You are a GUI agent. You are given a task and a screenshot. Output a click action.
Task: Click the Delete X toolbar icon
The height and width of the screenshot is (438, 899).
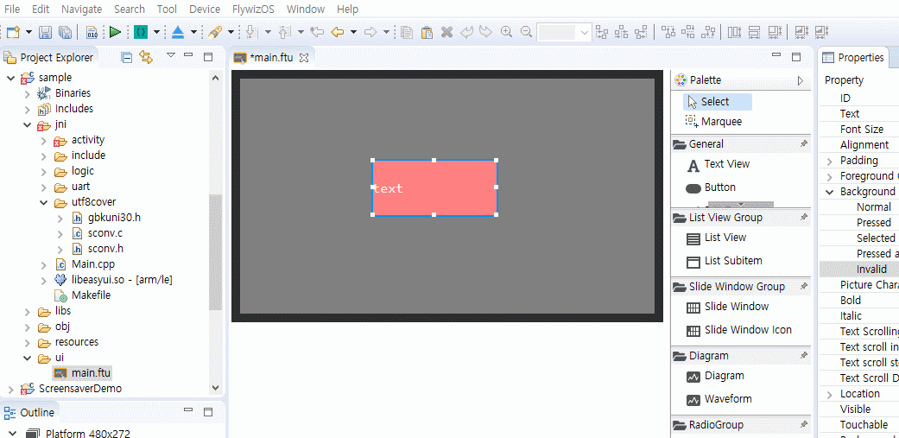[x=447, y=32]
